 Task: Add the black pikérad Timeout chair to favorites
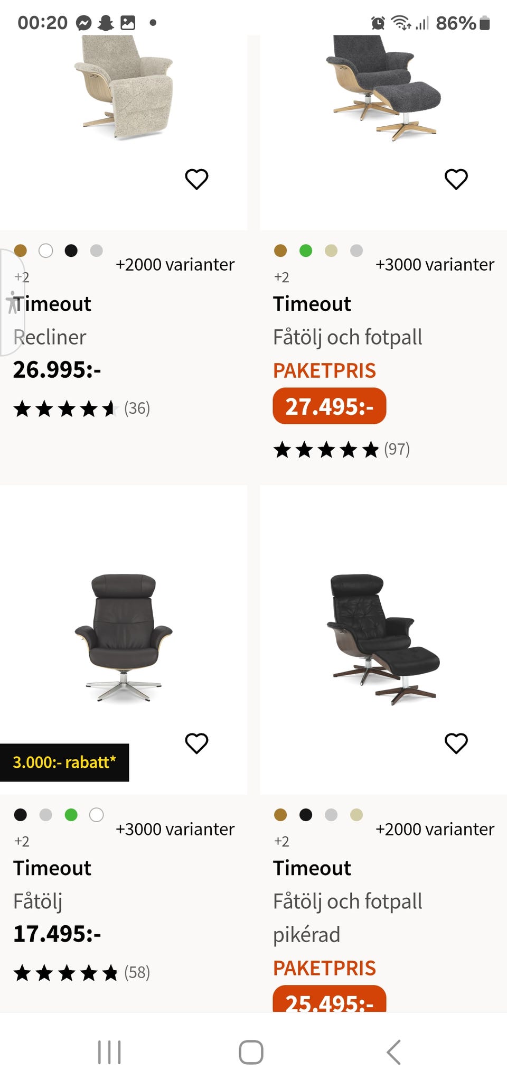click(456, 743)
